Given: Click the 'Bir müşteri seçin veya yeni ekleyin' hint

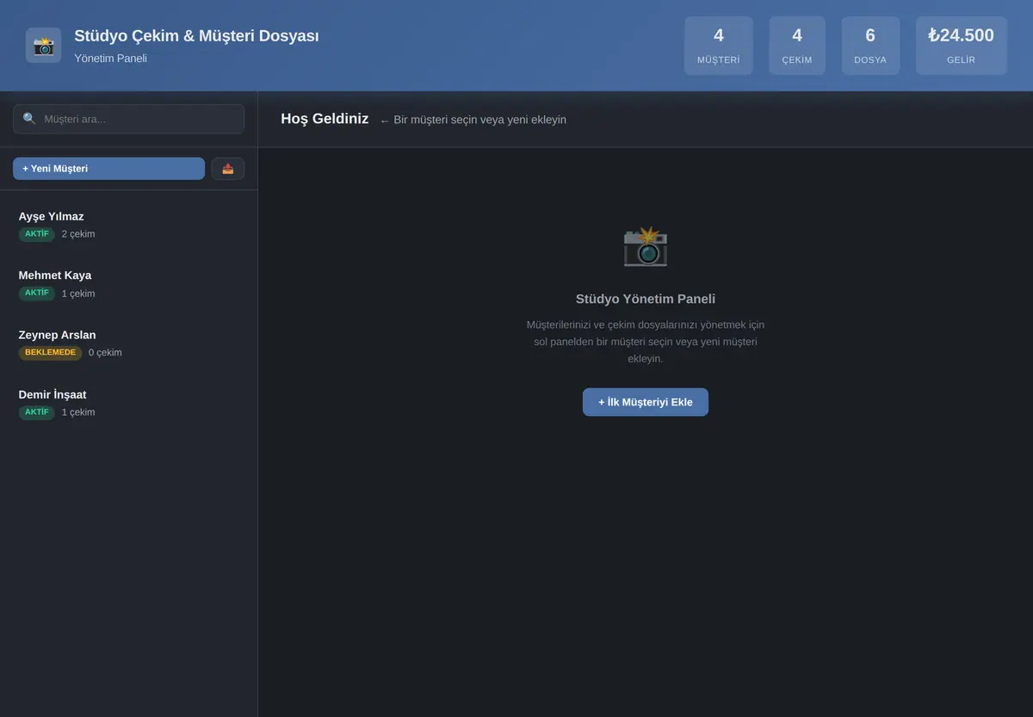Looking at the screenshot, I should [x=473, y=120].
